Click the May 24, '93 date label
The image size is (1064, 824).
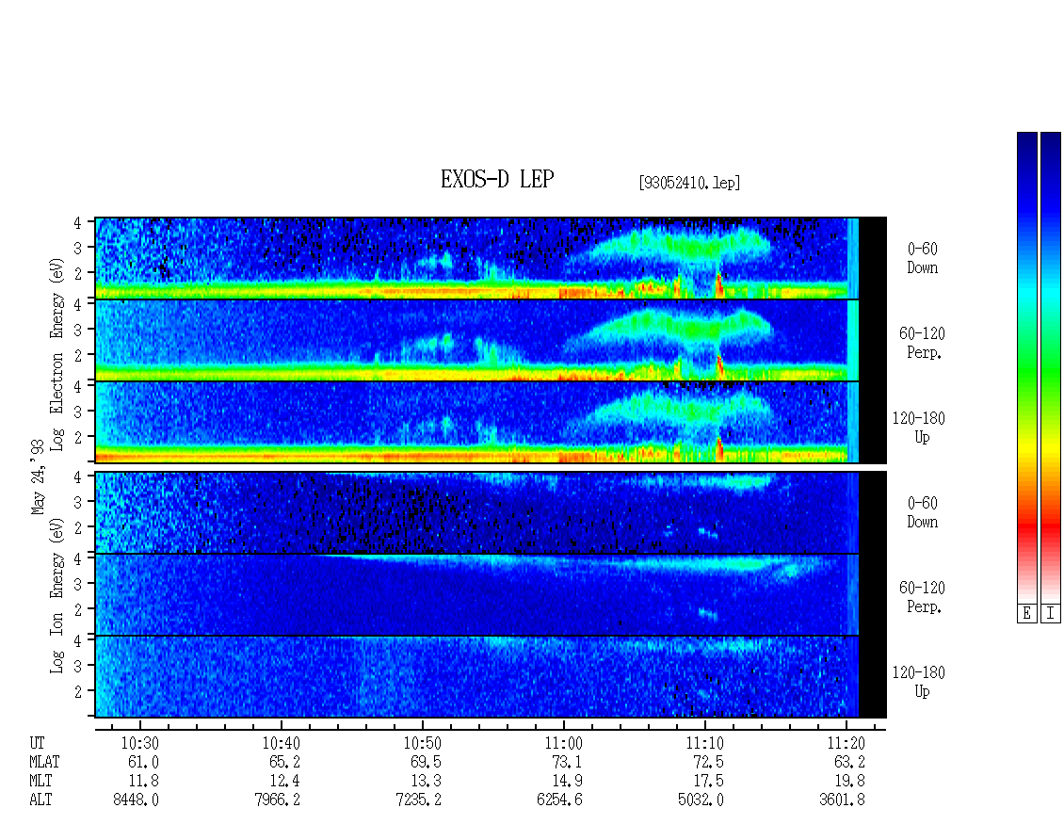pyautogui.click(x=38, y=477)
